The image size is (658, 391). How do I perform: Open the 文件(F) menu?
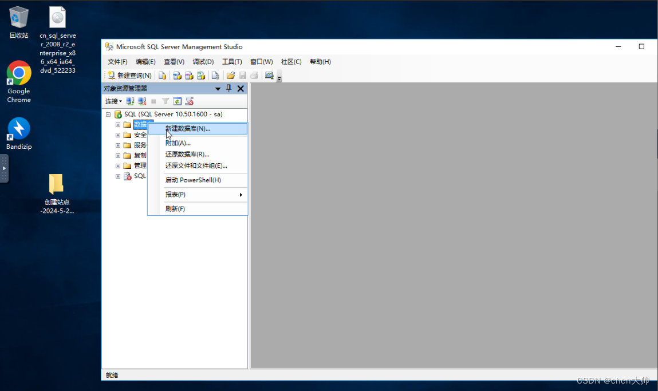(x=117, y=62)
